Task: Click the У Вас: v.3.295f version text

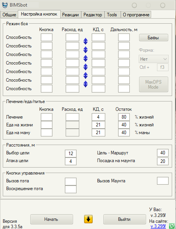Action: (x=157, y=213)
